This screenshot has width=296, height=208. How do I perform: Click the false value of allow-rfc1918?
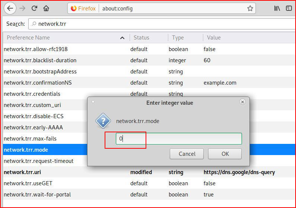pos(209,49)
